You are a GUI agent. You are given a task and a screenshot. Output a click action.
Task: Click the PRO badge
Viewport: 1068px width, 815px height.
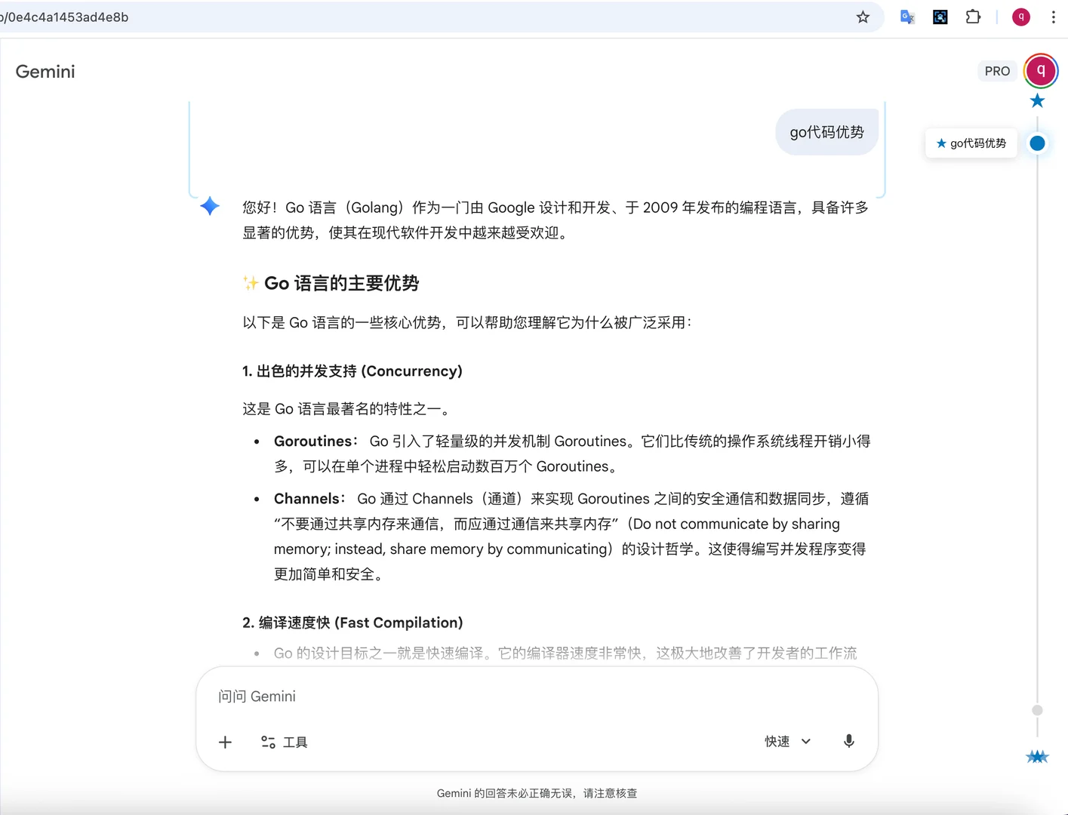[997, 70]
